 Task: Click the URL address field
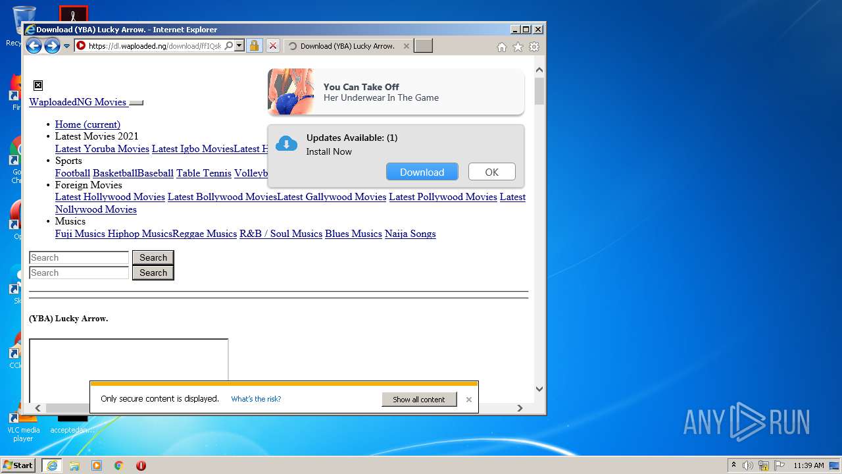pos(155,46)
